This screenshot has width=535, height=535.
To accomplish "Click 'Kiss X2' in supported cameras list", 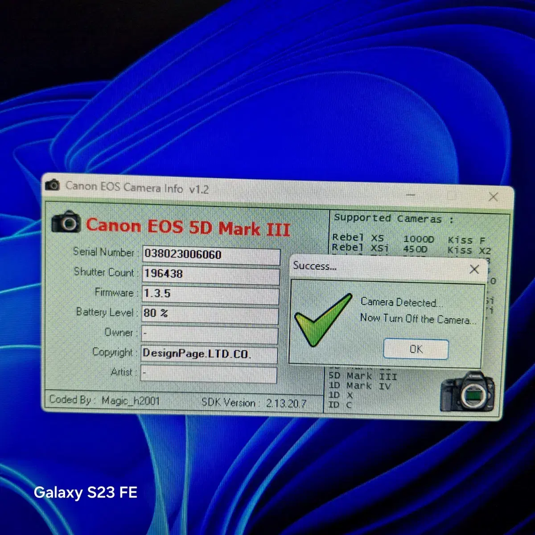I will point(469,251).
